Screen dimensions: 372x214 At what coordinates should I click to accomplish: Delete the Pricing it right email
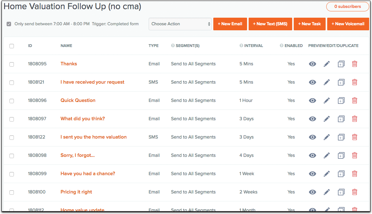[355, 192]
